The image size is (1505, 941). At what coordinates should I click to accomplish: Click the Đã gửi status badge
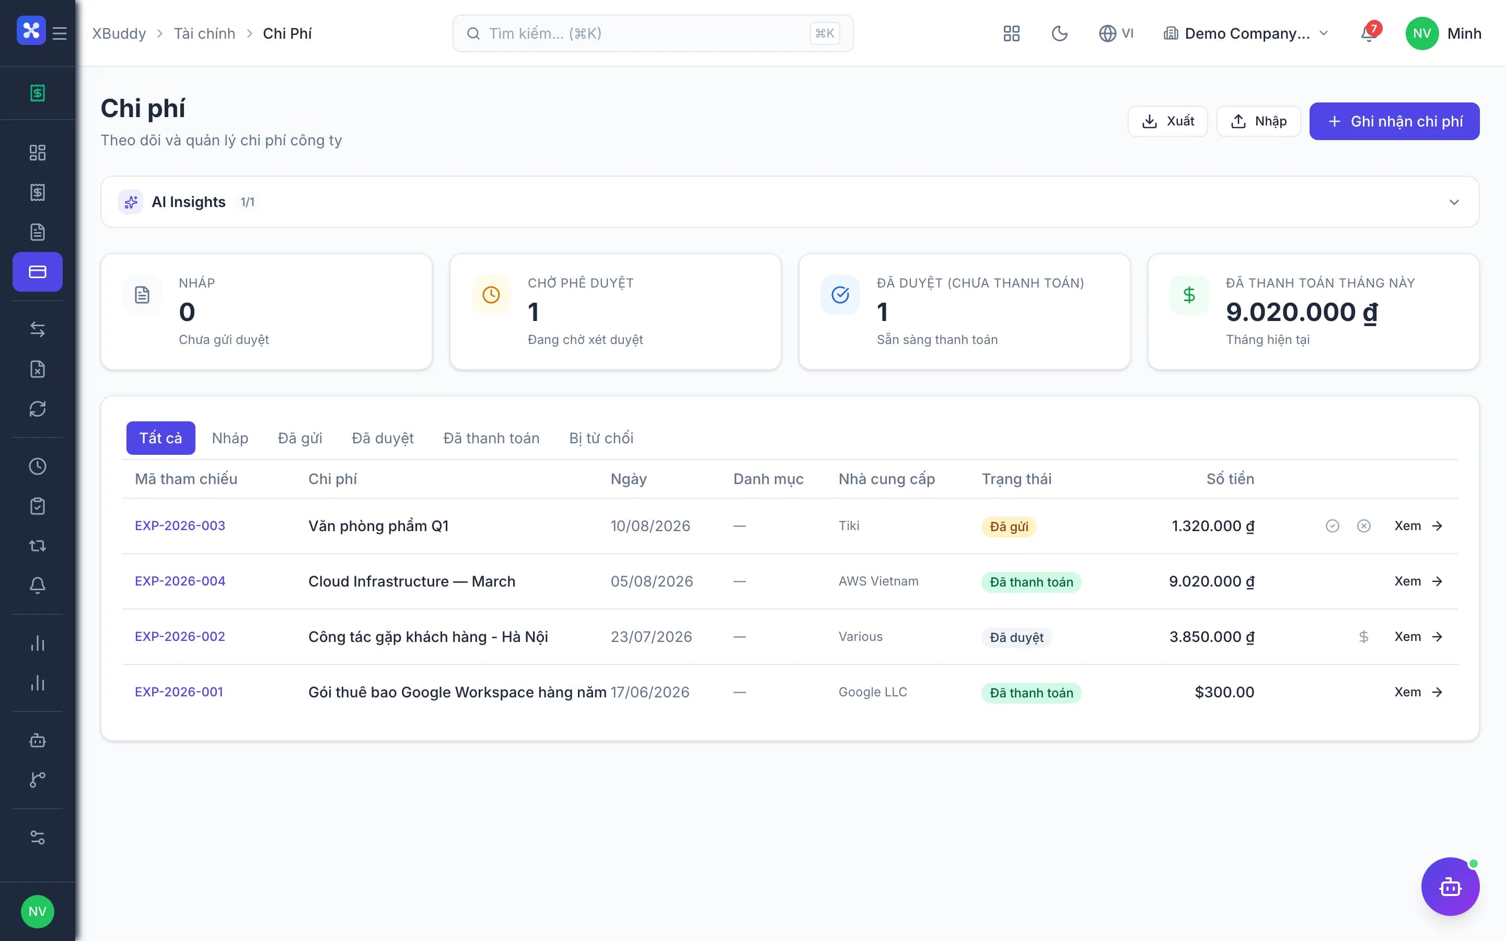[1008, 526]
